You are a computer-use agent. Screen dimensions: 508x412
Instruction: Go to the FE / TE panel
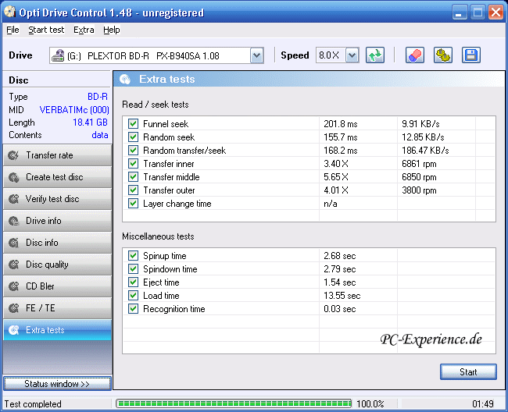(56, 308)
